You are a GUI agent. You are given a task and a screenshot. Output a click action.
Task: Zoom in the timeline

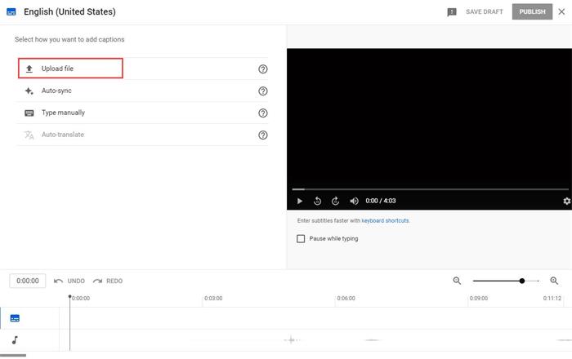tap(554, 281)
